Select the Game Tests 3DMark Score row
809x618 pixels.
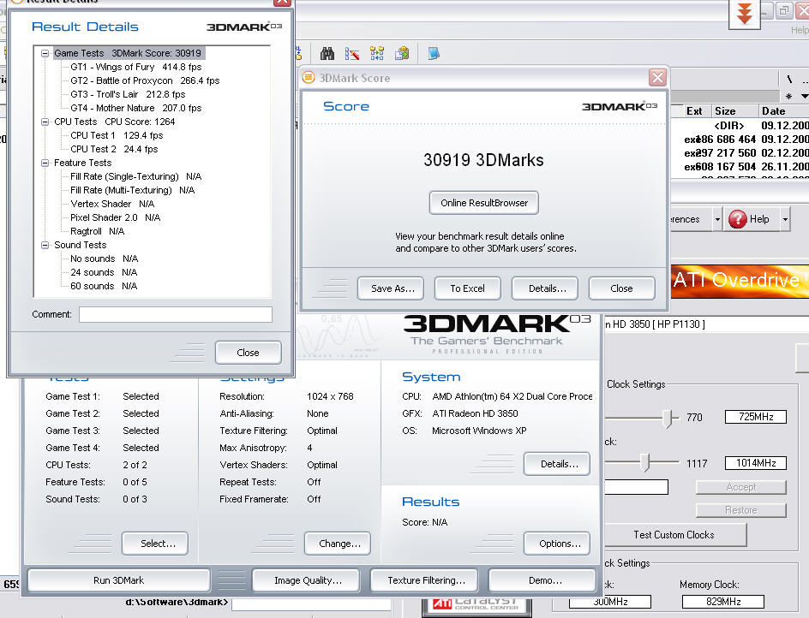(x=128, y=53)
